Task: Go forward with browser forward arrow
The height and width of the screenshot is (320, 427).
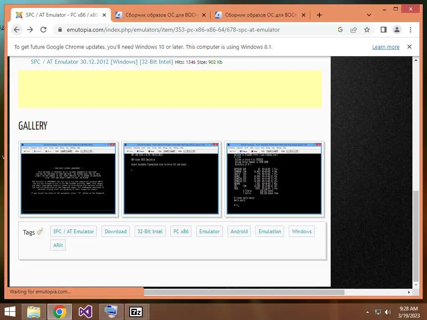Action: click(x=30, y=30)
